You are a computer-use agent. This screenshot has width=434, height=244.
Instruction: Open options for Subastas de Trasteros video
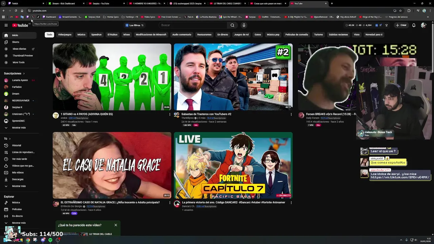[x=291, y=114]
